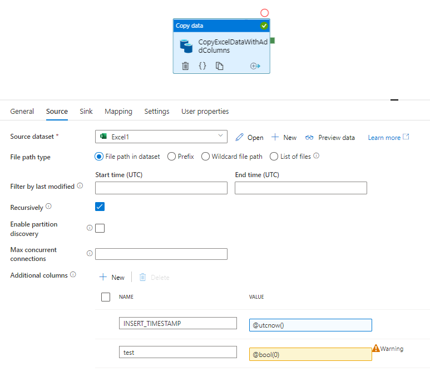Show info for Additional columns
The width and height of the screenshot is (430, 382).
point(73,274)
